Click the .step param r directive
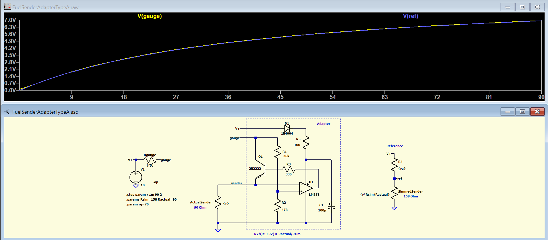This screenshot has width=548, height=240. 144,195
